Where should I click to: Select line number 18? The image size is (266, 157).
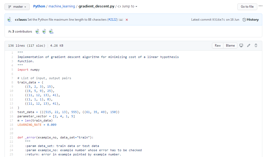pos(11,125)
